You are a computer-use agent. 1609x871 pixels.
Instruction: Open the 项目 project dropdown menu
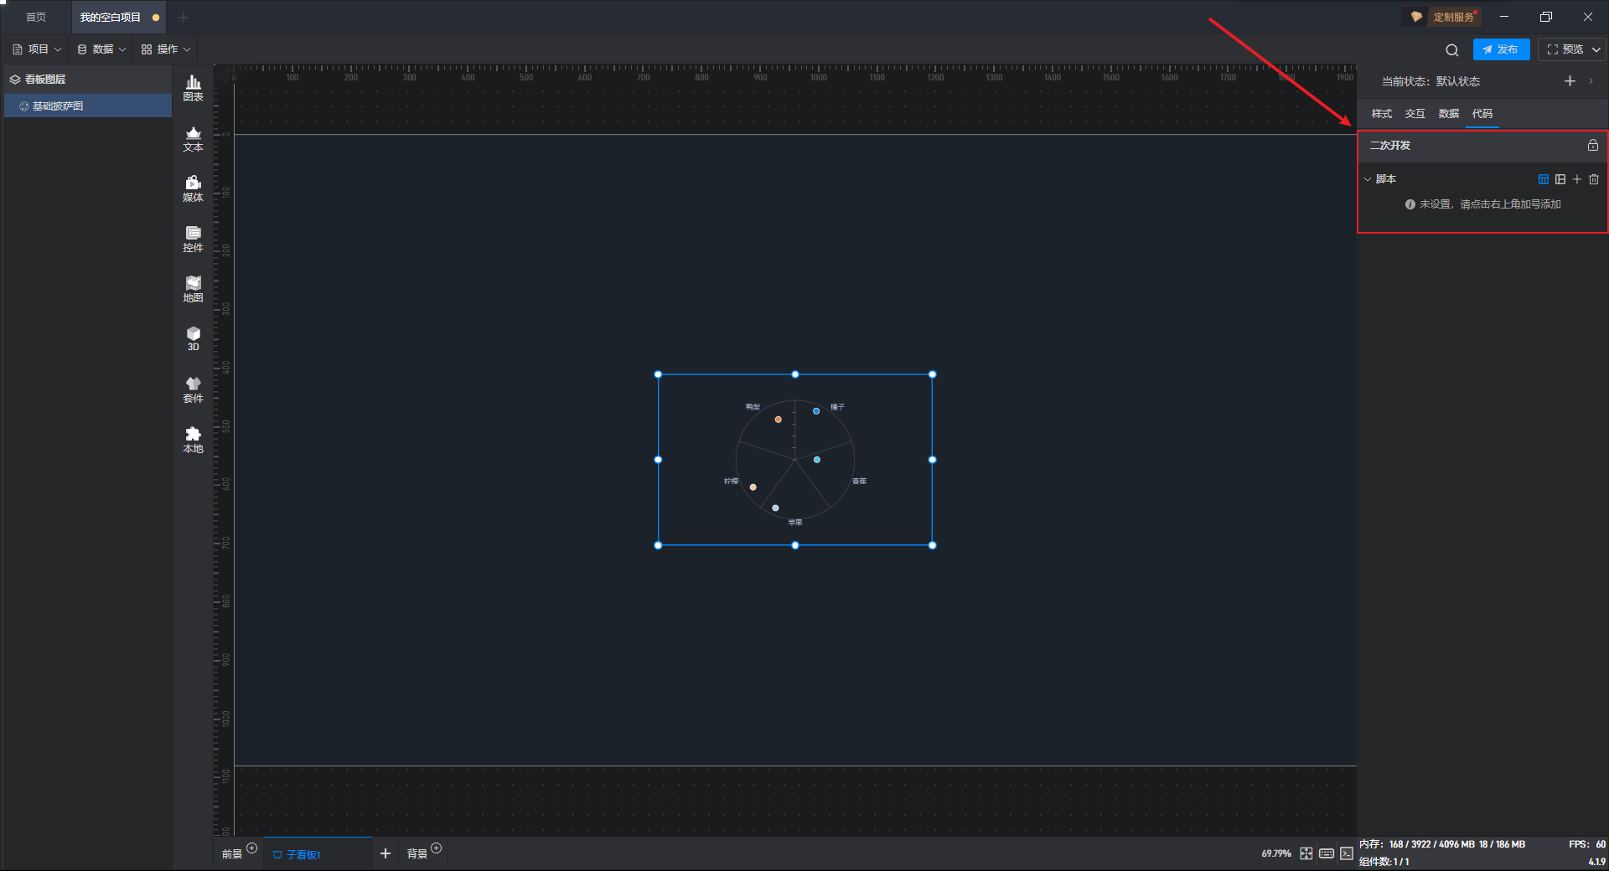click(37, 49)
